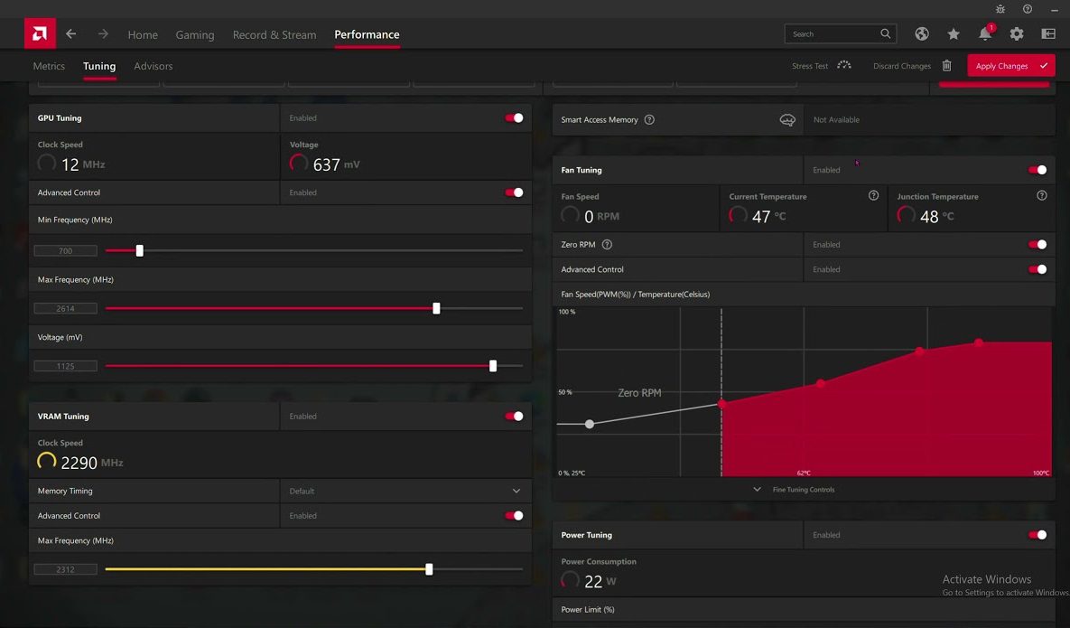Toggle VRAM Tuning switch
The width and height of the screenshot is (1070, 628).
(x=514, y=417)
